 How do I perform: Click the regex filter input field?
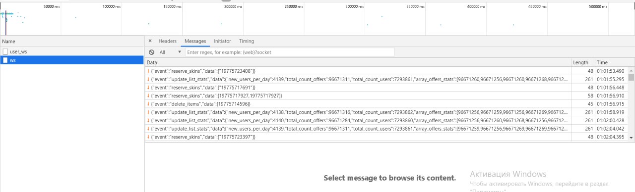point(290,52)
